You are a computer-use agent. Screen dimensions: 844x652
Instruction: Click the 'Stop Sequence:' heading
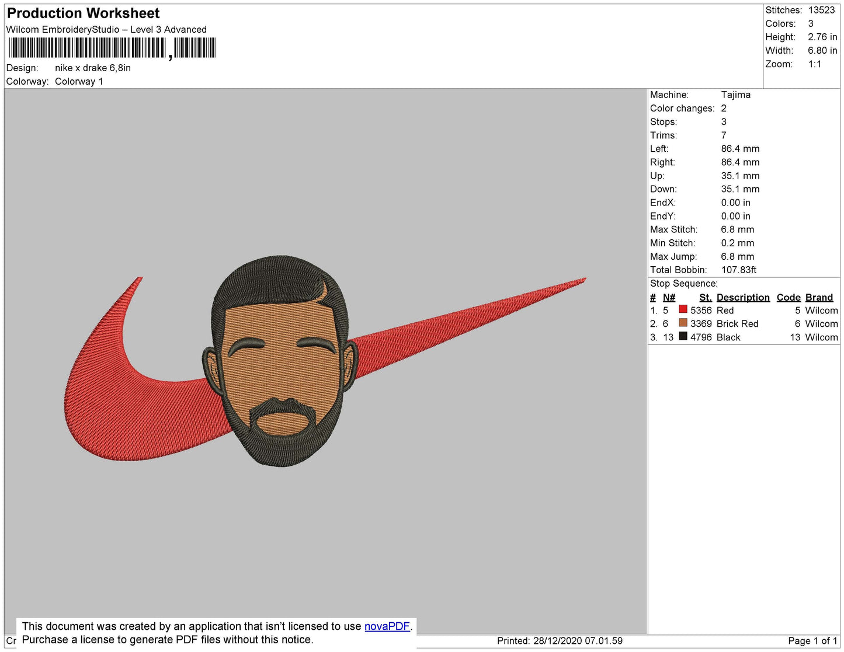[684, 284]
